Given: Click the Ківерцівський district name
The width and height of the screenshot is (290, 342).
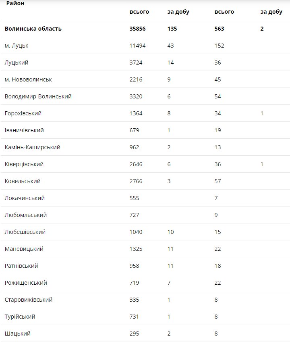Looking at the screenshot, I should click(x=24, y=164).
